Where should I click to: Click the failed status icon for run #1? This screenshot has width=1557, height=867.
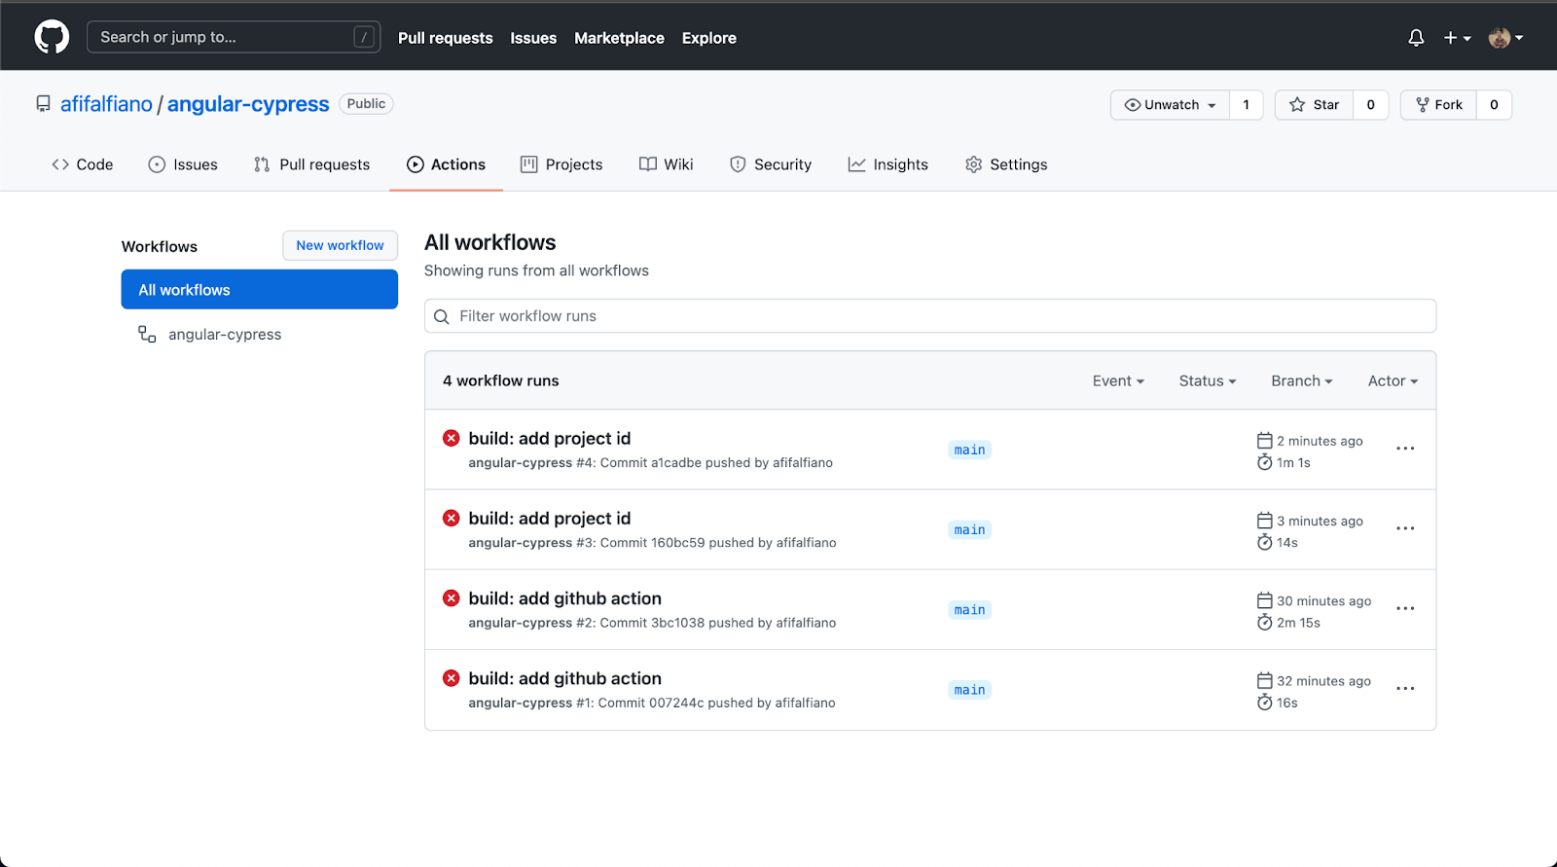point(452,677)
